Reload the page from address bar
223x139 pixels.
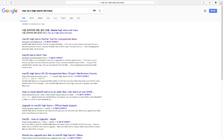156,3
